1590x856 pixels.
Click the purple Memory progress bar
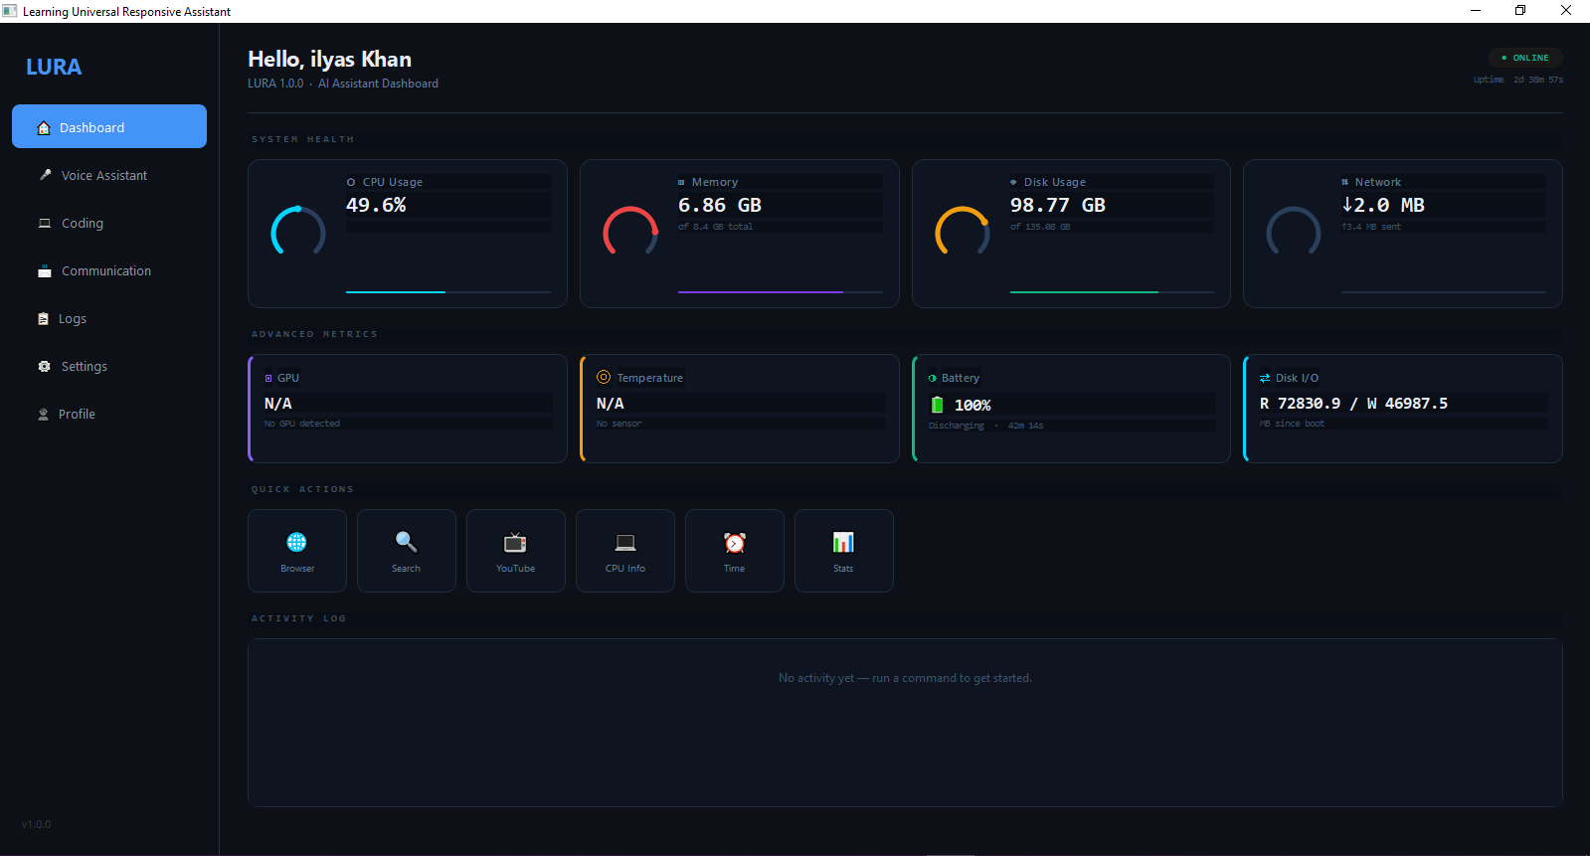point(781,292)
